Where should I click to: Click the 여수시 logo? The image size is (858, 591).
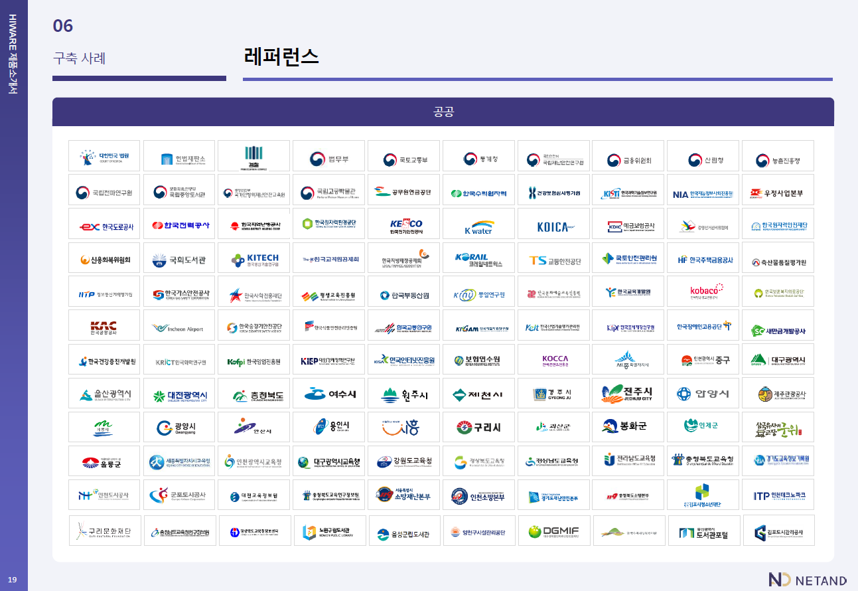[328, 394]
